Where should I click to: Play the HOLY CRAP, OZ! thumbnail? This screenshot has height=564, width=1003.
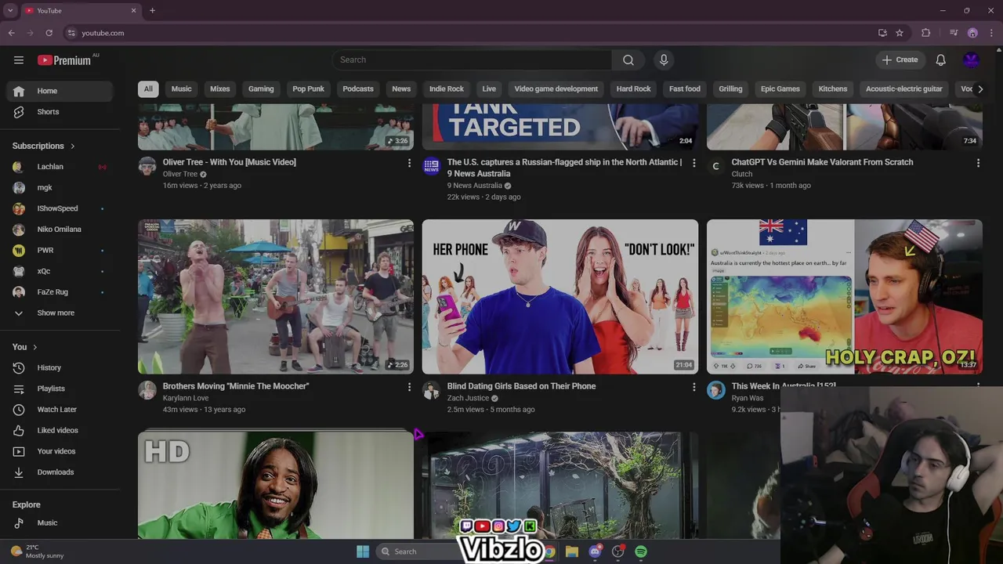tap(845, 297)
